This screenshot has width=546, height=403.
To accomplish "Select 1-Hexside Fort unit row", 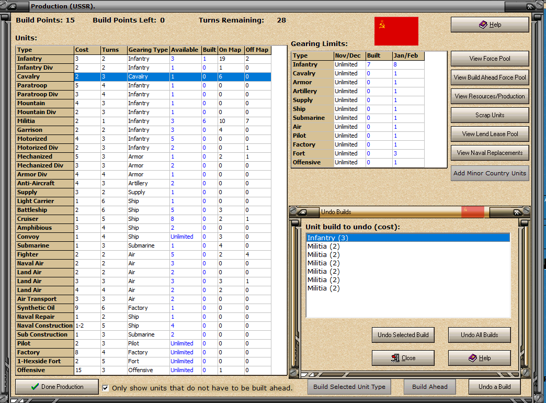I will tap(143, 361).
